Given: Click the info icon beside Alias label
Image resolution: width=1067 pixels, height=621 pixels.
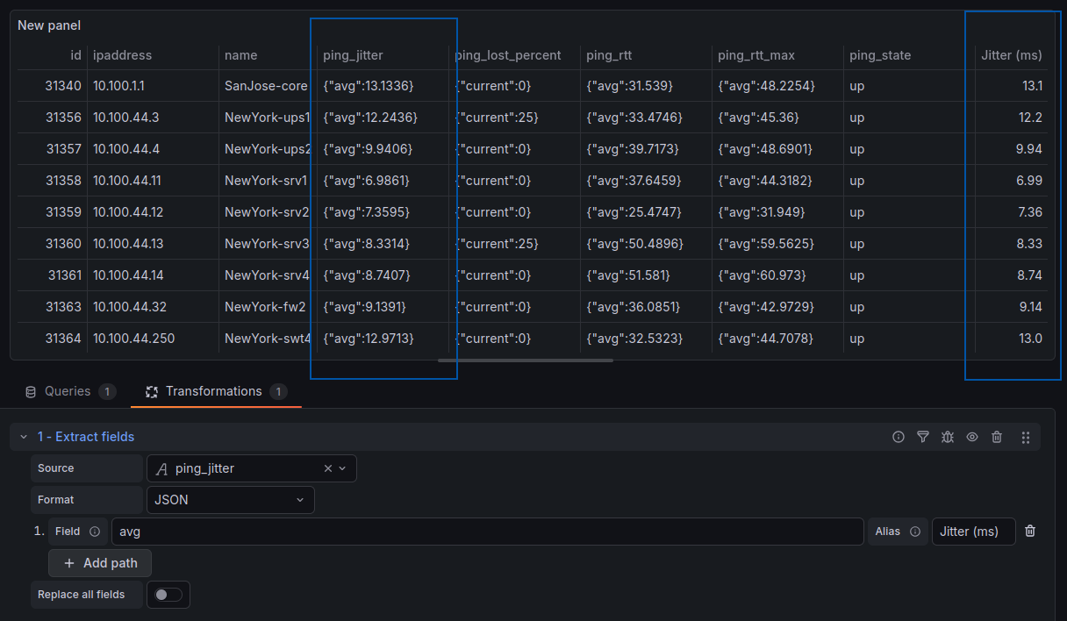Looking at the screenshot, I should tap(915, 532).
